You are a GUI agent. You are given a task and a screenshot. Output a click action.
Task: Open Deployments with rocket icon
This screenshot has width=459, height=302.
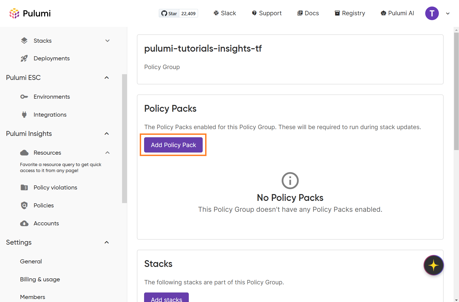(24, 58)
